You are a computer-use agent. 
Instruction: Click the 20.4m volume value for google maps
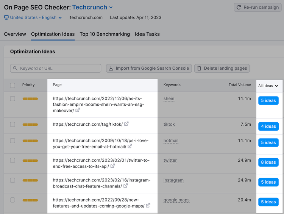[244, 200]
